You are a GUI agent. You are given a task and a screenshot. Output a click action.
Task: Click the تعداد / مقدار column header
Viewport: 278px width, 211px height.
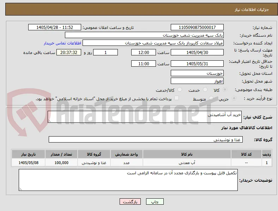click(x=61, y=154)
